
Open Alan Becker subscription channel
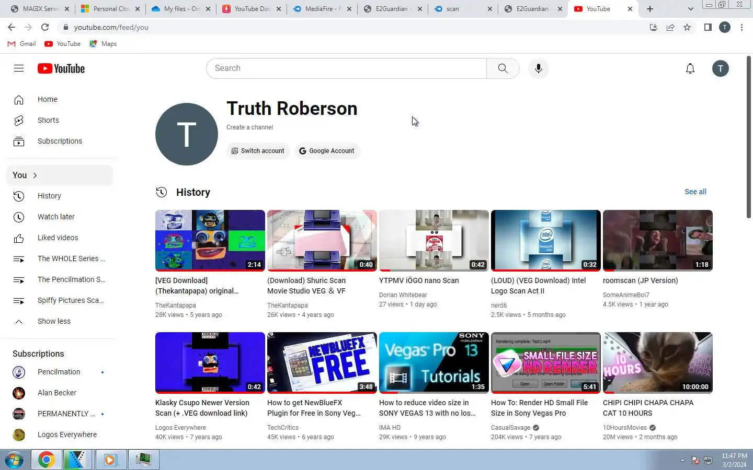[x=59, y=393]
